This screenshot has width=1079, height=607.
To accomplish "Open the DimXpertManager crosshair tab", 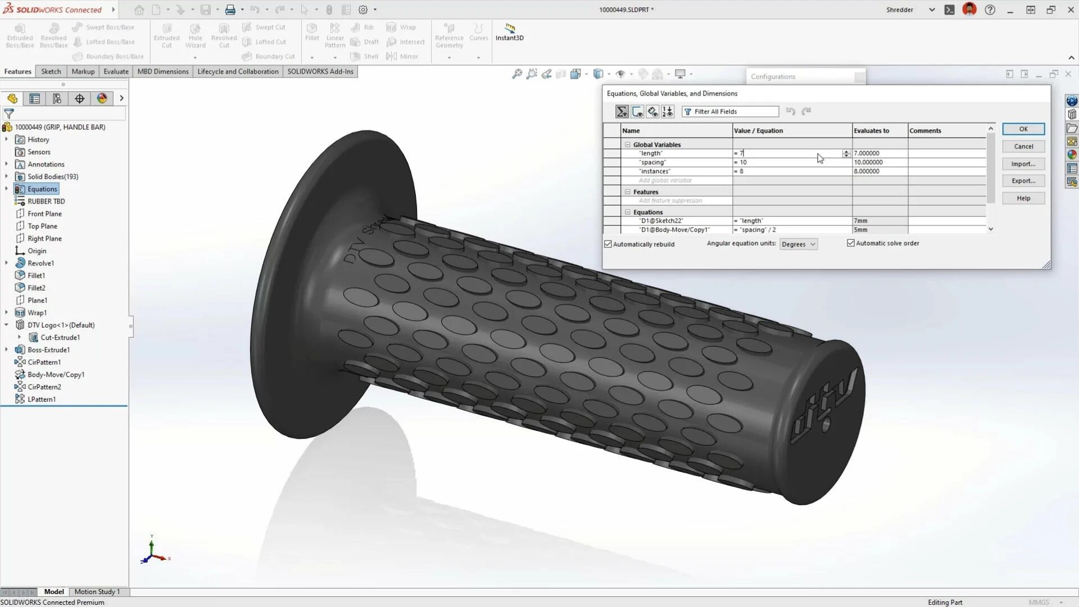I will point(79,98).
